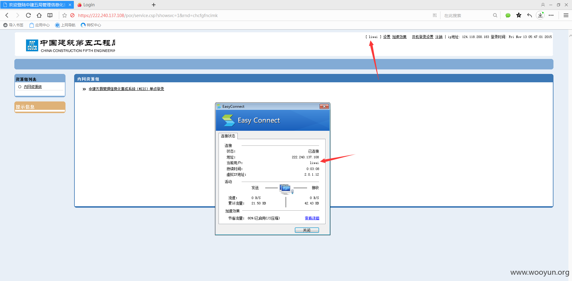The width and height of the screenshot is (572, 281).
Task: Click the undo closed tab arrow icon
Action: click(530, 15)
